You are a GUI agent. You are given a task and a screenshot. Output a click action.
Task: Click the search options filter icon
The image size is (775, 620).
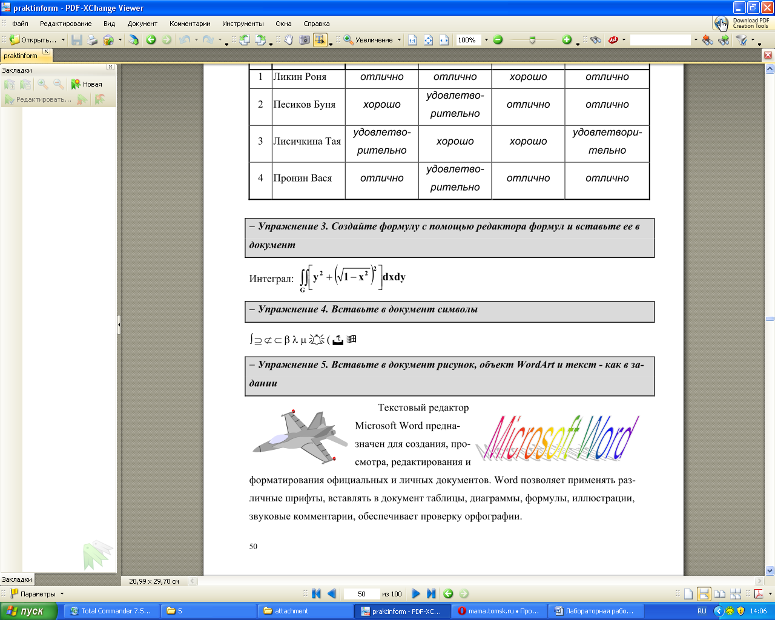pos(742,40)
